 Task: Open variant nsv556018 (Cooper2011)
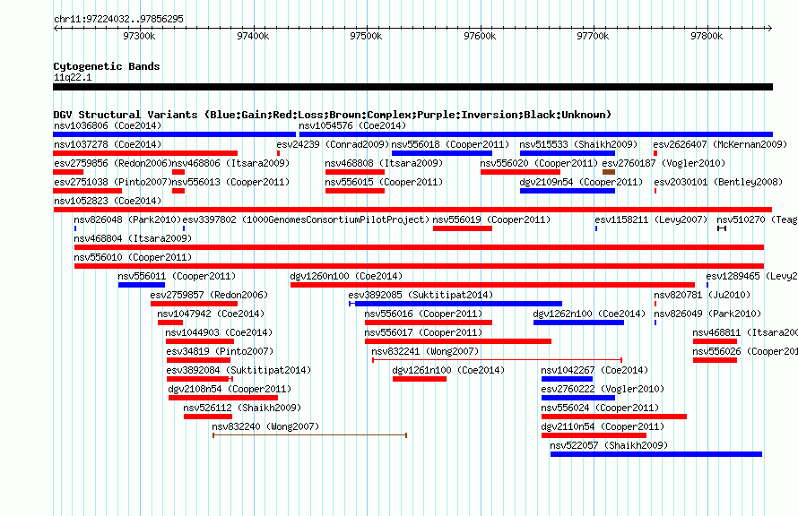pos(442,153)
